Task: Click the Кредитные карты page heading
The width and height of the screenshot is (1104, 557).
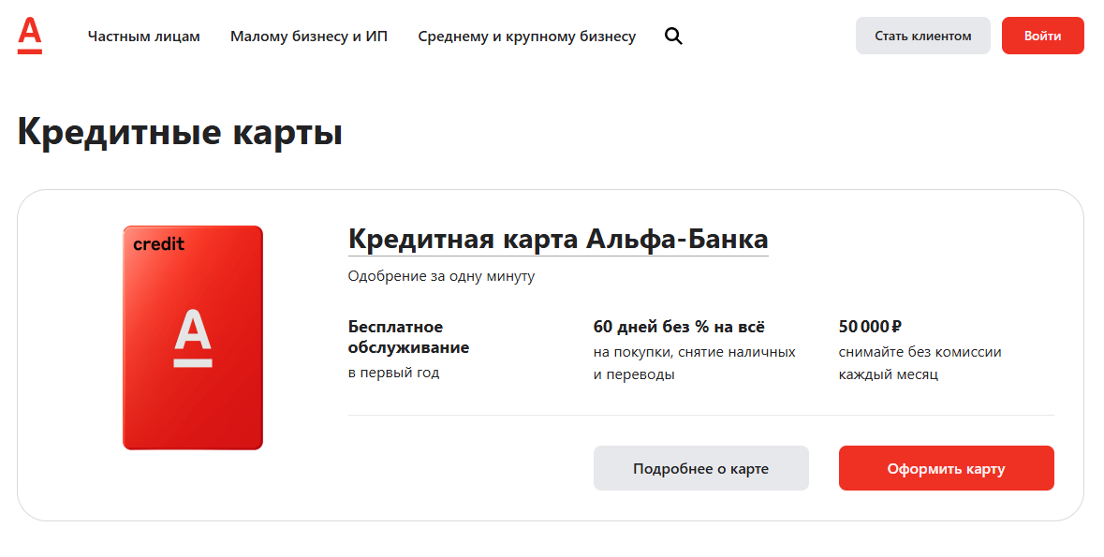Action: [x=180, y=132]
